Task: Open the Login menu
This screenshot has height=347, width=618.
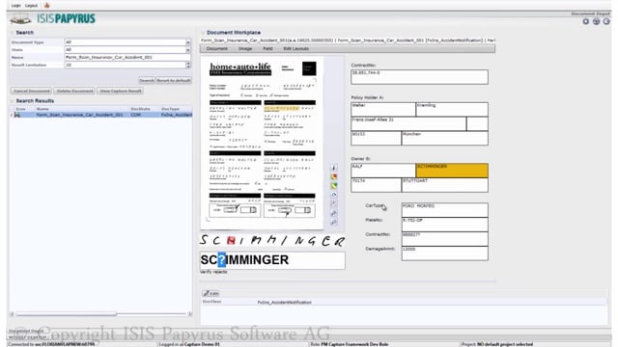Action: pos(16,6)
